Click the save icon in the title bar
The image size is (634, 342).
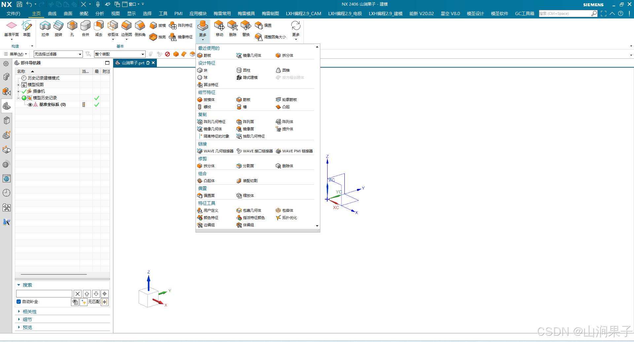[x=19, y=4]
